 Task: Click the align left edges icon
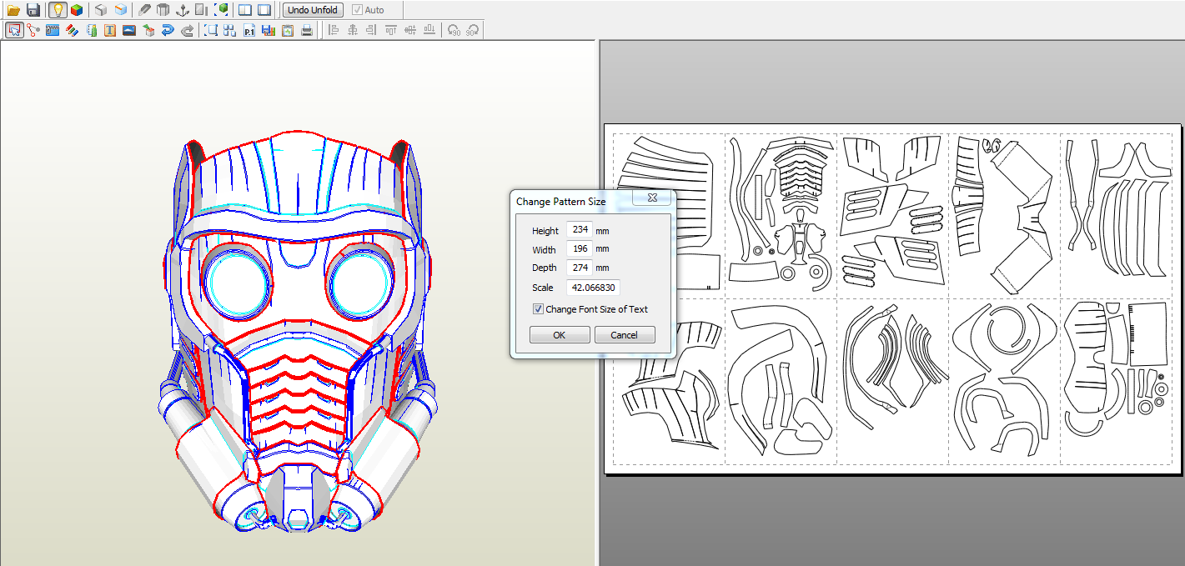coord(334,31)
